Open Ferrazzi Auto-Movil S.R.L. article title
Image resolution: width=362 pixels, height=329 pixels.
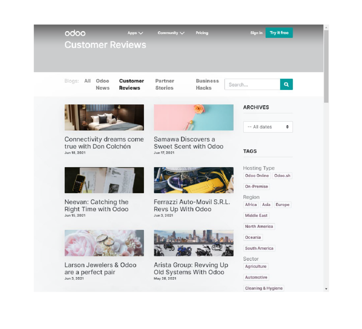coord(192,205)
